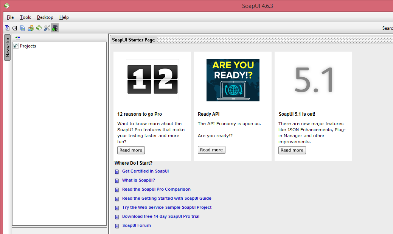The width and height of the screenshot is (393, 234).
Task: Open the SoapUI Forum link
Action: point(137,225)
